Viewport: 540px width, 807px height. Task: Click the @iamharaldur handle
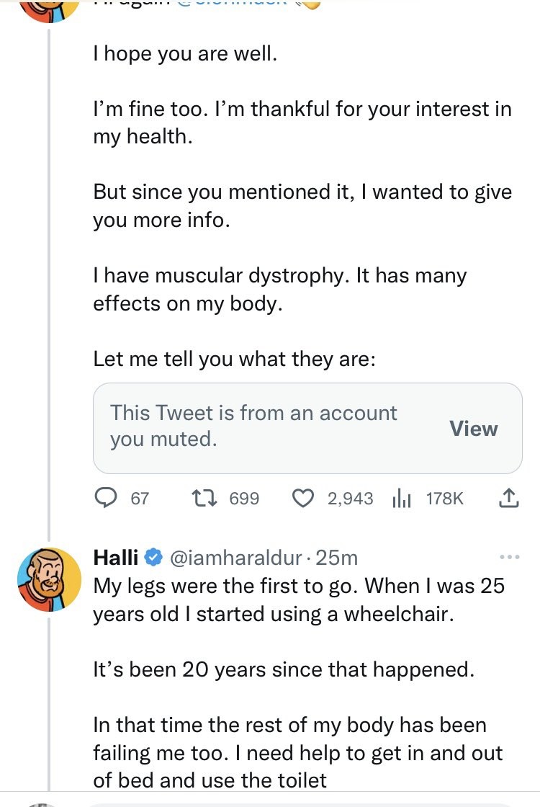[238, 558]
